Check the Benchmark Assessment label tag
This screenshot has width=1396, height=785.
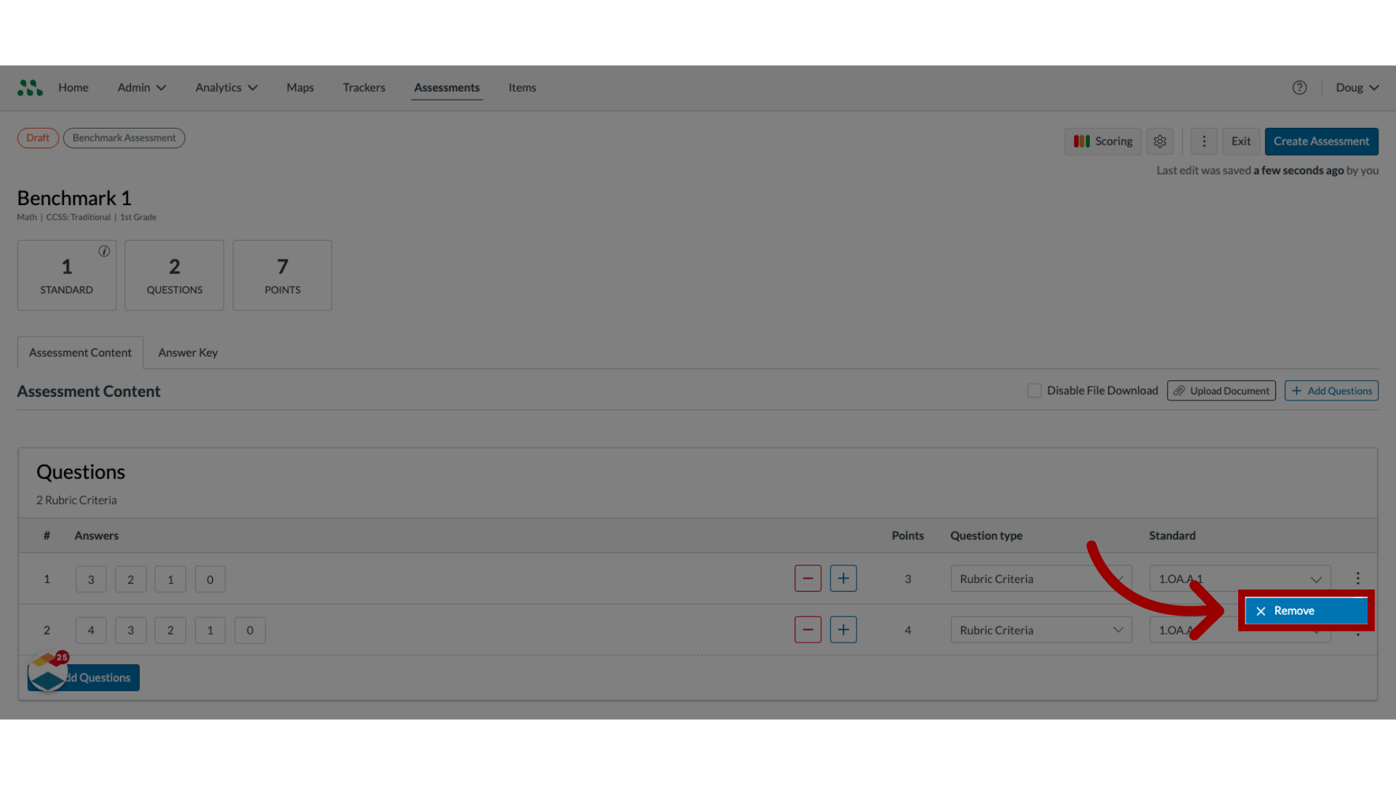coord(124,137)
